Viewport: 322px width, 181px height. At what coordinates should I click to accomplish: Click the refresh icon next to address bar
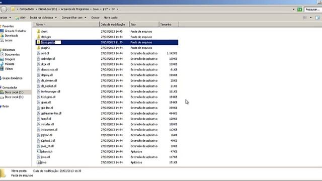pyautogui.click(x=300, y=10)
